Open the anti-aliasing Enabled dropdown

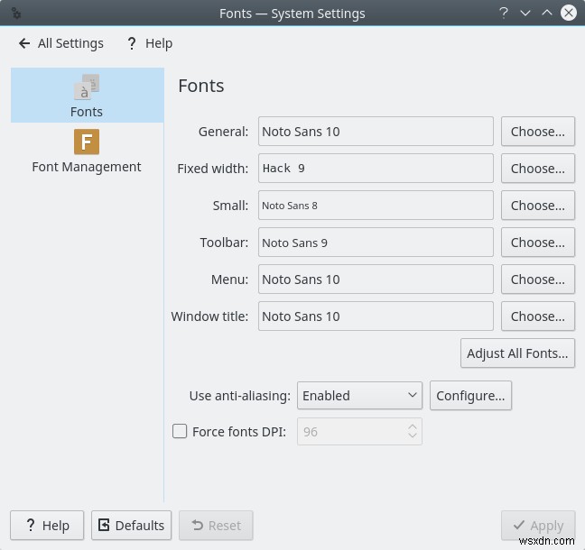(359, 395)
